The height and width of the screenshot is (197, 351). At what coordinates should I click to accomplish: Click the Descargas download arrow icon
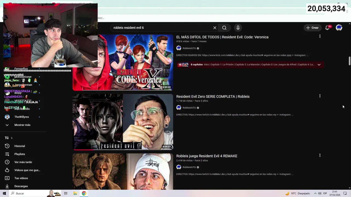point(7,186)
